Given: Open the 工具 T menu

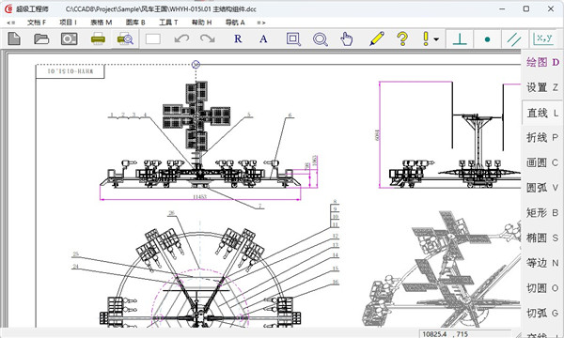Looking at the screenshot, I should coord(168,23).
